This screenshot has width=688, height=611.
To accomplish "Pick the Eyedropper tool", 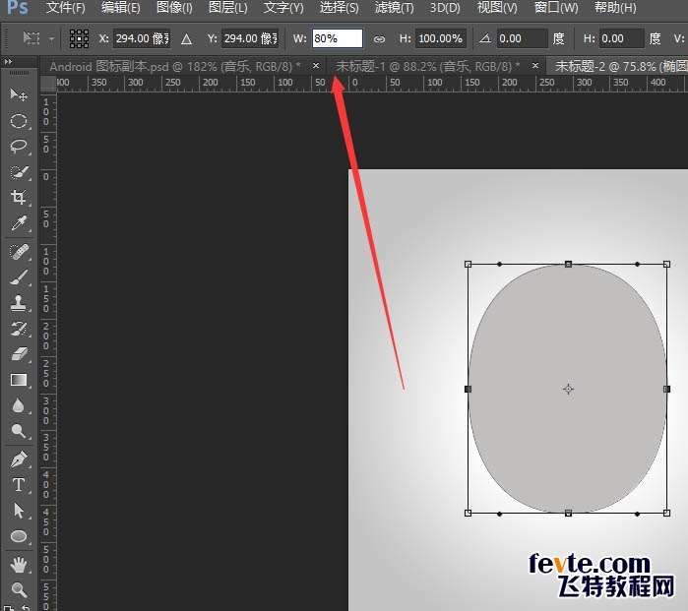I will click(x=18, y=224).
